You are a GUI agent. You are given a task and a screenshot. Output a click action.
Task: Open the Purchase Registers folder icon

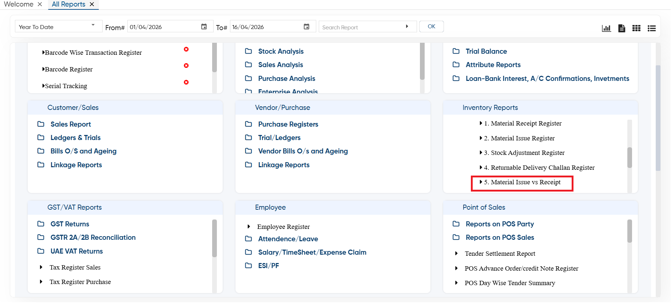(249, 124)
